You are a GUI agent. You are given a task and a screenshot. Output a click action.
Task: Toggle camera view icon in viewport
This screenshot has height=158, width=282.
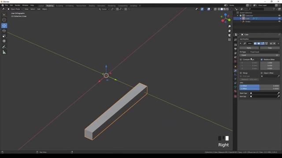click(229, 35)
